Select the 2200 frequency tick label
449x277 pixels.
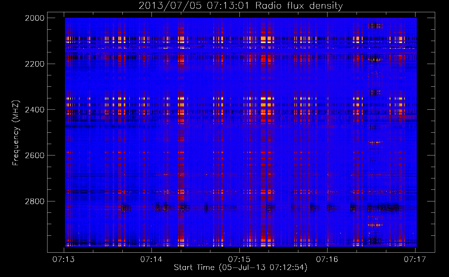35,64
